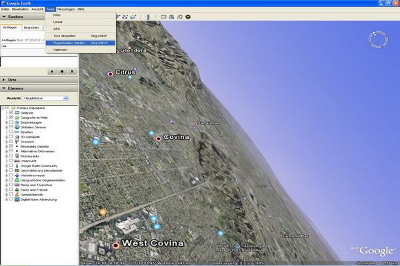Click the round dark icon at the toolbar's end
The image size is (400, 266).
tap(188, 17)
